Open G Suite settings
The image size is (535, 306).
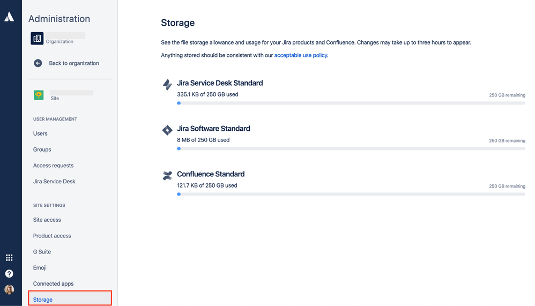tap(42, 252)
